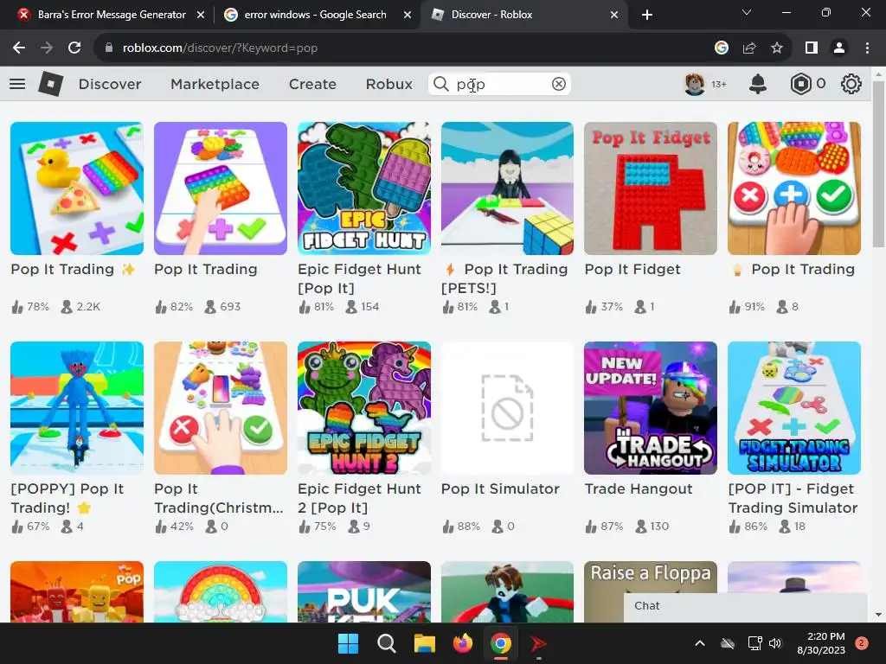
Task: Open Pop It Fidget red thumbnail
Action: click(x=651, y=188)
